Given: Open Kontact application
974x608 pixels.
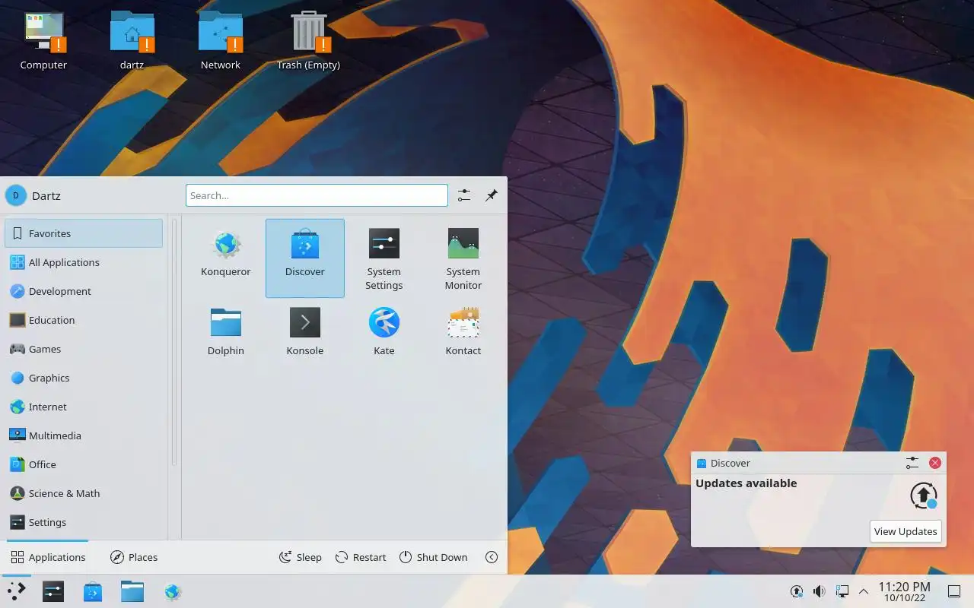Looking at the screenshot, I should 463,332.
